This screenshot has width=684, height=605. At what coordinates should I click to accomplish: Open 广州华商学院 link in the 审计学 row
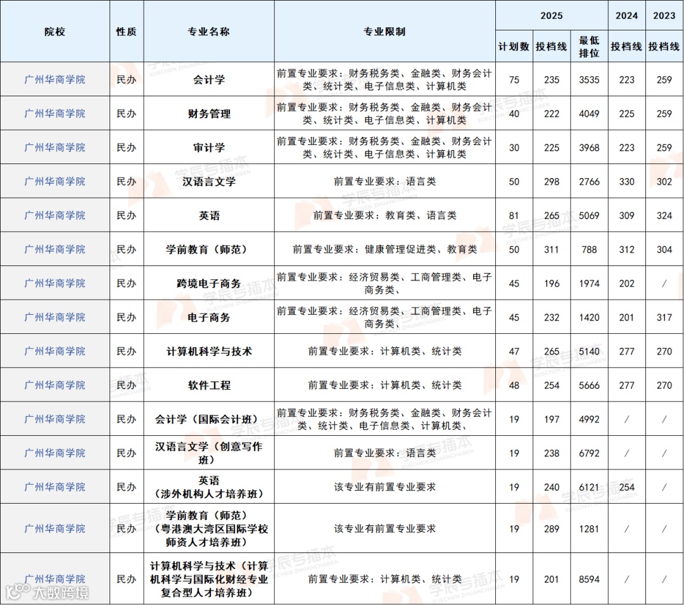(54, 148)
